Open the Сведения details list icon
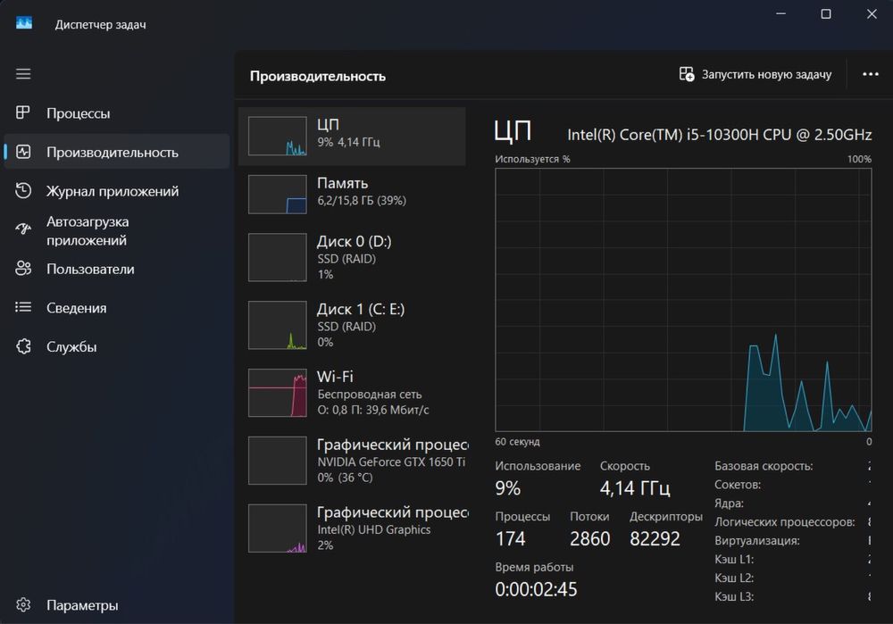This screenshot has width=893, height=624. point(24,308)
